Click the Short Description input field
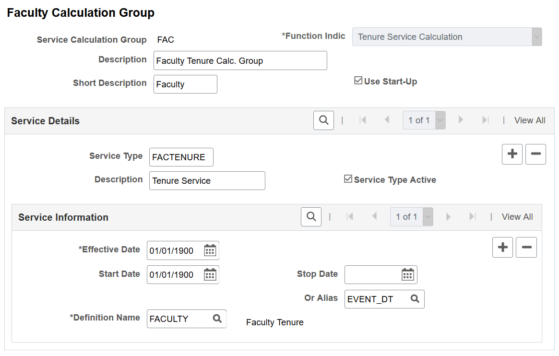This screenshot has height=356, width=559. pos(185,84)
